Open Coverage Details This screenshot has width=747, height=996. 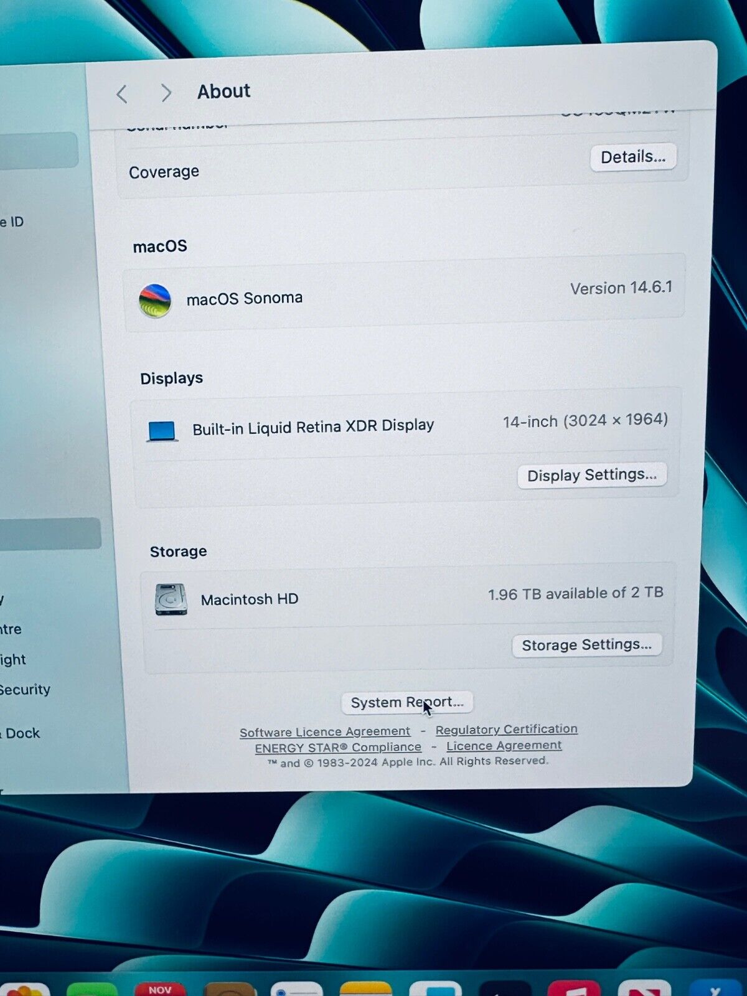pyautogui.click(x=632, y=157)
